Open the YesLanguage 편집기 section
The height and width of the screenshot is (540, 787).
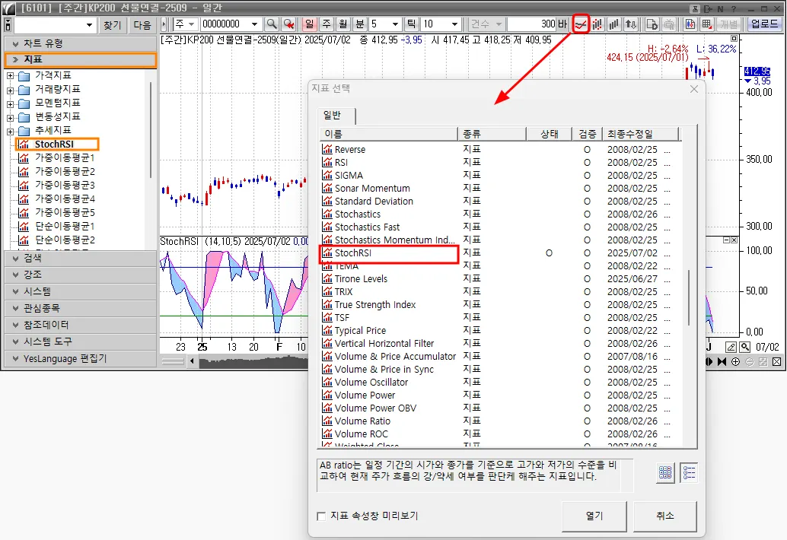pyautogui.click(x=81, y=358)
